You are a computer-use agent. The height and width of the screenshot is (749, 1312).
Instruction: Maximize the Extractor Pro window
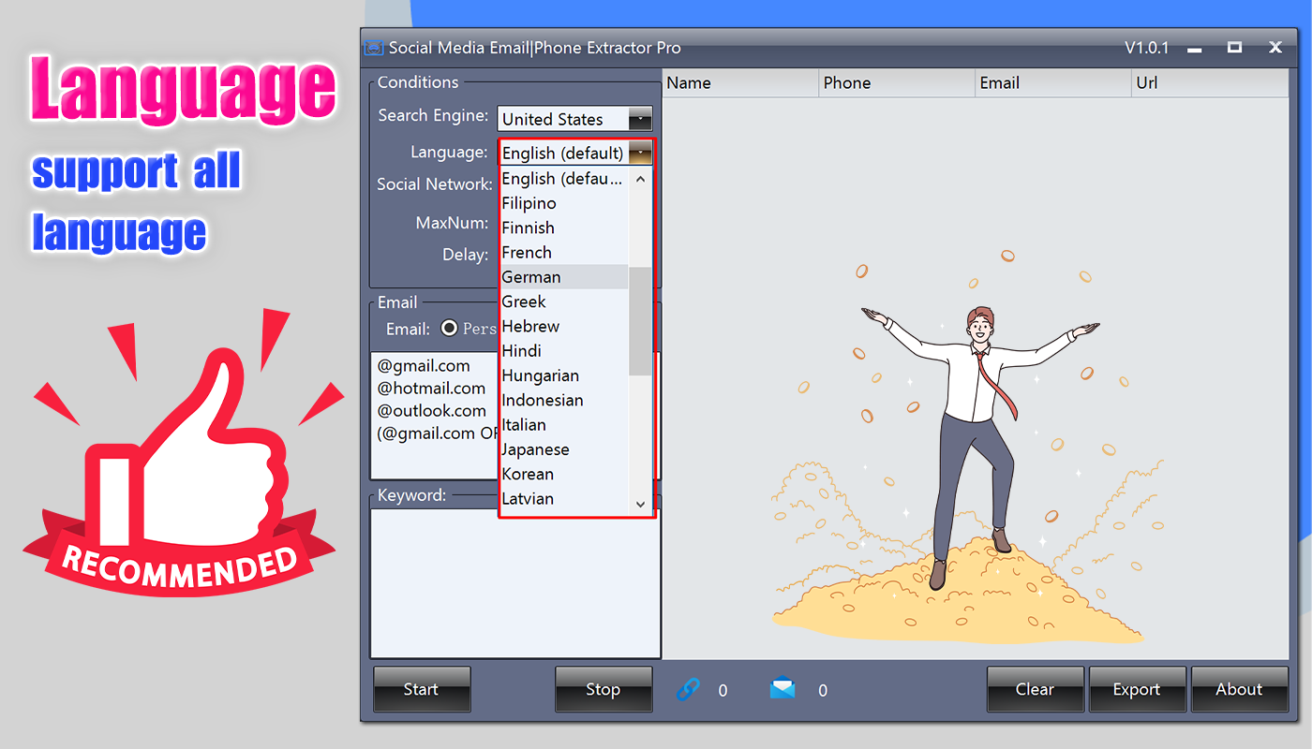click(1234, 48)
